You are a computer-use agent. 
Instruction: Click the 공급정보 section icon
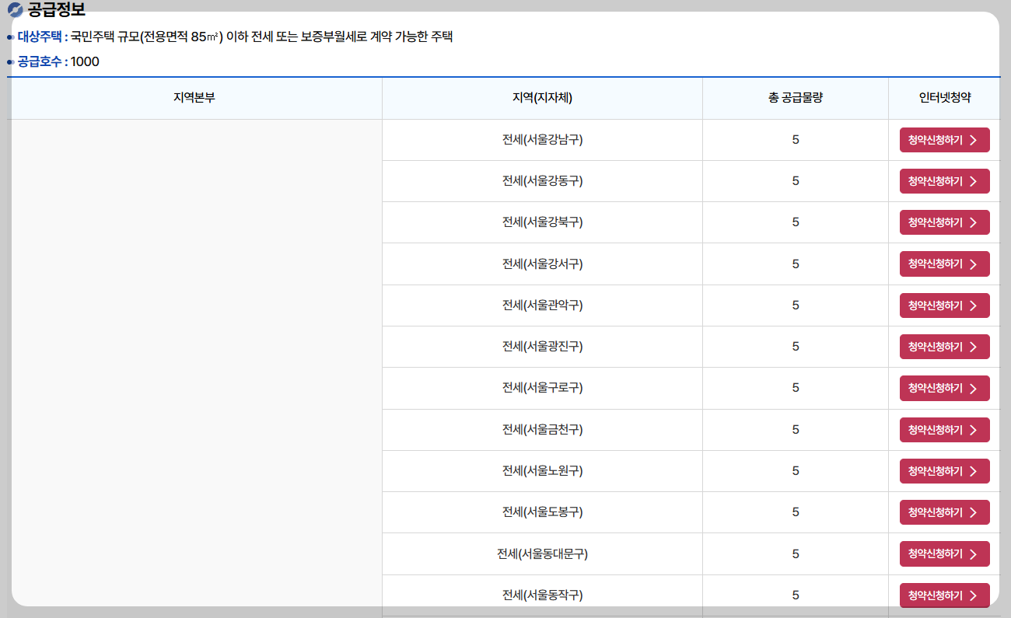tap(13, 9)
